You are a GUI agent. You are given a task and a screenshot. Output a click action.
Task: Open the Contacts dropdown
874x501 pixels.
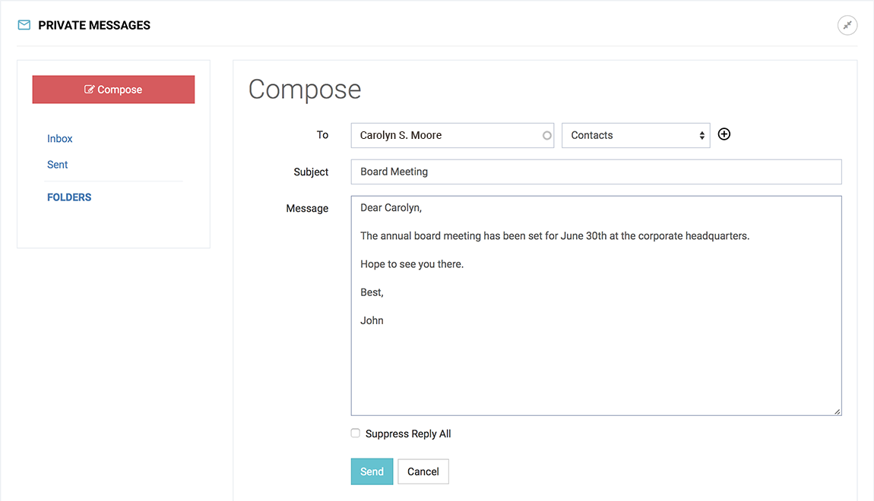point(635,135)
